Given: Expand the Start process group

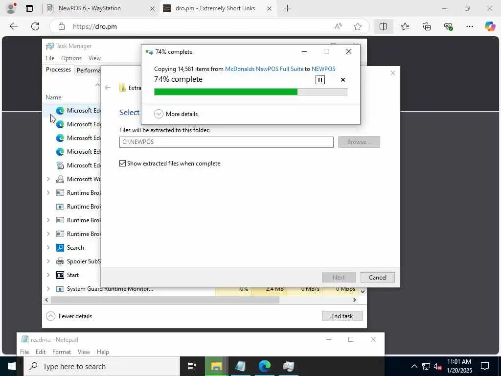Looking at the screenshot, I should 48,275.
